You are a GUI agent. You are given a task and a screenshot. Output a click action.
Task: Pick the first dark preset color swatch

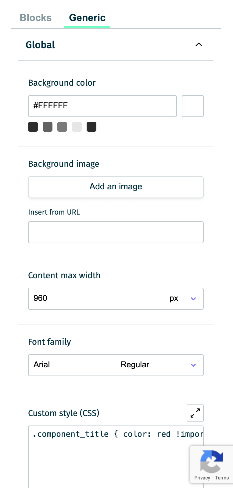(33, 127)
